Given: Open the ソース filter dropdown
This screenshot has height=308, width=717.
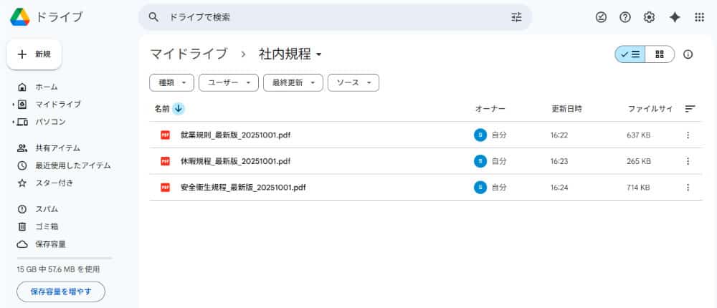Looking at the screenshot, I should pyautogui.click(x=353, y=82).
